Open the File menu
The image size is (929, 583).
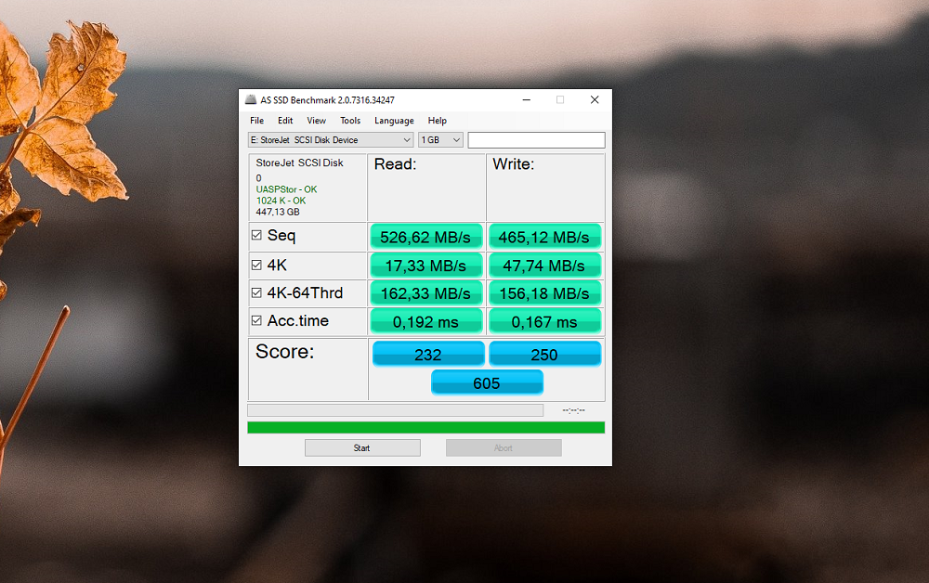(256, 121)
